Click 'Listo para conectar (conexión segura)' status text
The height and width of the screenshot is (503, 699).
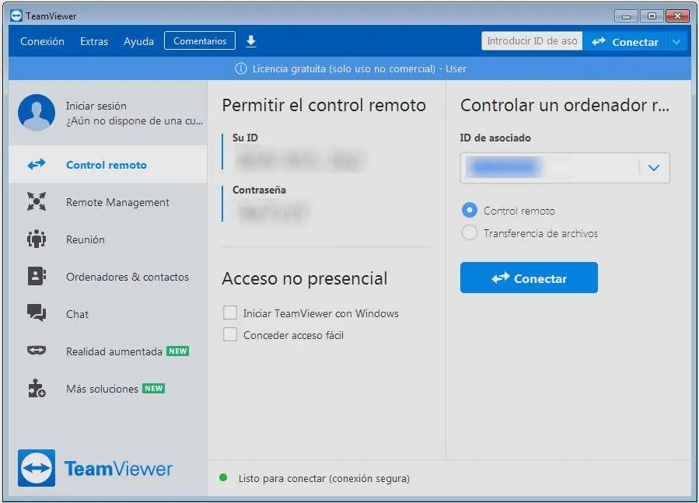pos(324,478)
